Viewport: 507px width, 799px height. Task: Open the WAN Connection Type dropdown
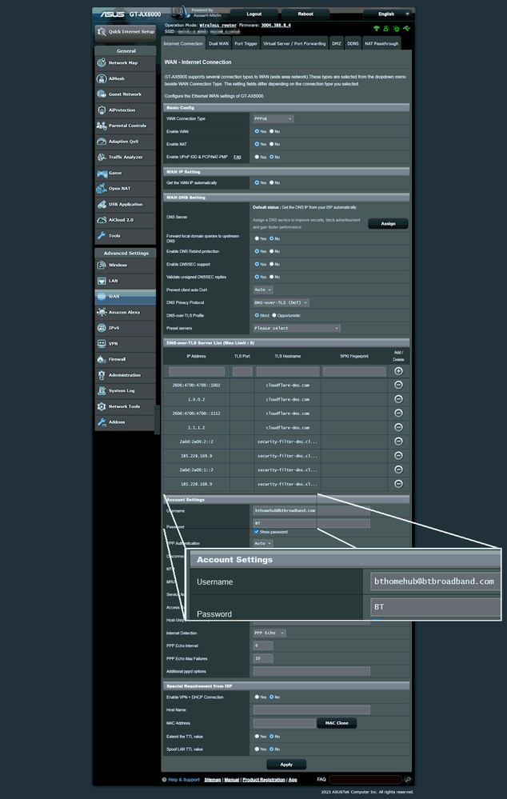[273, 118]
